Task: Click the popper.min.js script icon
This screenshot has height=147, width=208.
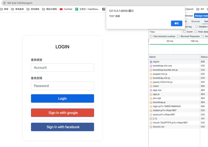Action: (151, 74)
